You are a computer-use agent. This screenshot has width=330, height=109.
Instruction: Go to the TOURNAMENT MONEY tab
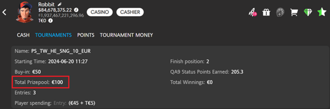126,35
